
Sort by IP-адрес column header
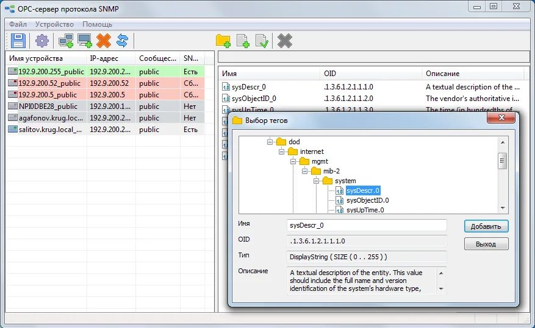tap(111, 58)
